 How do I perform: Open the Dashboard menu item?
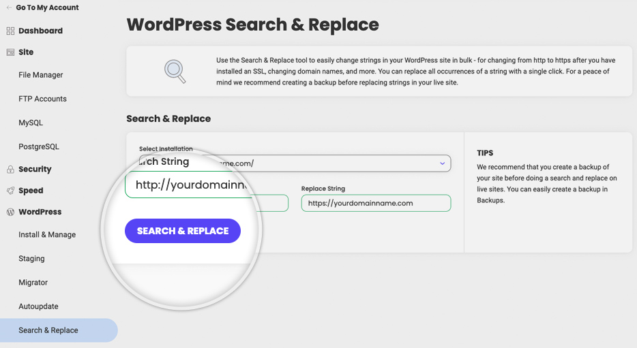(x=41, y=31)
